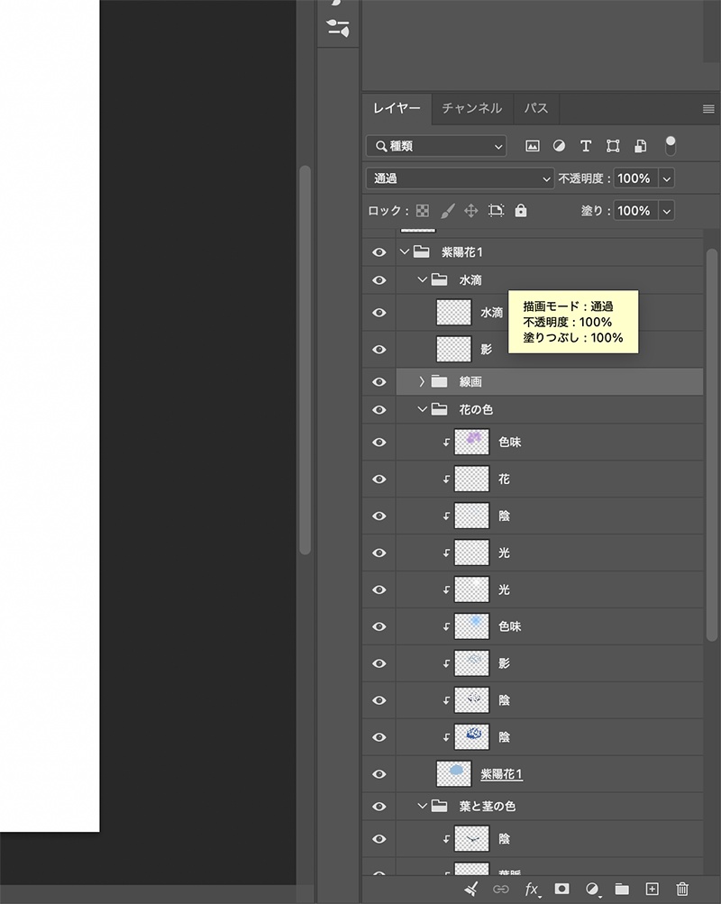
Task: Open the fx layer style menu
Action: coord(532,889)
